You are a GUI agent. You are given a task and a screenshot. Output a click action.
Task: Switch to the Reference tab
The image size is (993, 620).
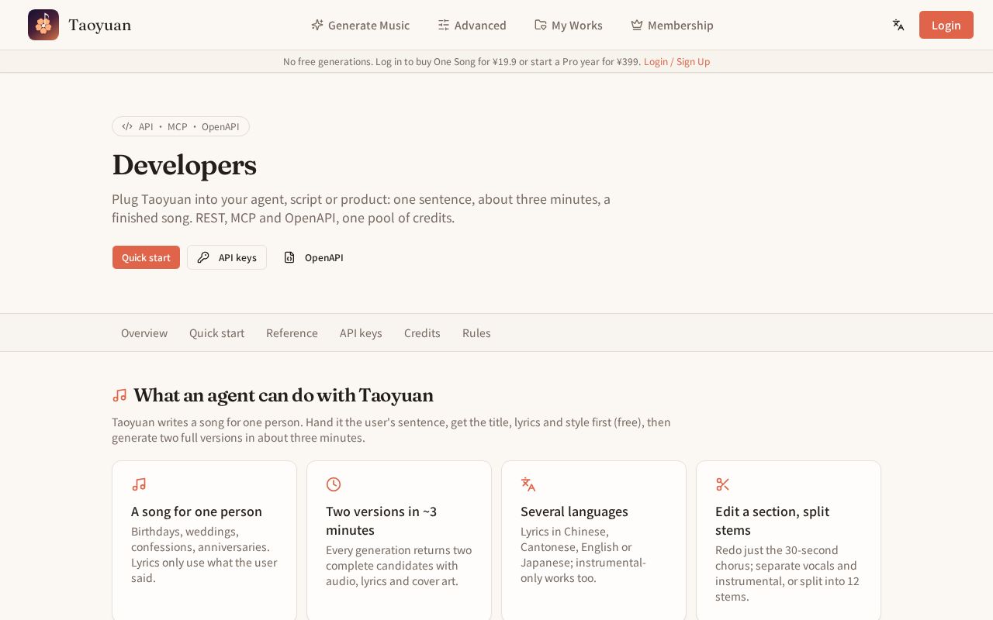click(x=292, y=332)
